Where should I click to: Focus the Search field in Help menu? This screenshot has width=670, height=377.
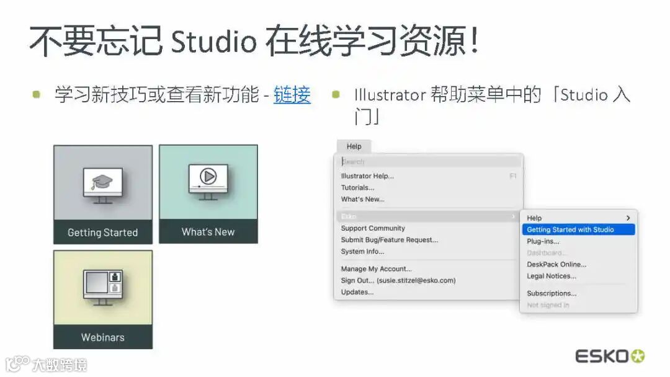(429, 162)
